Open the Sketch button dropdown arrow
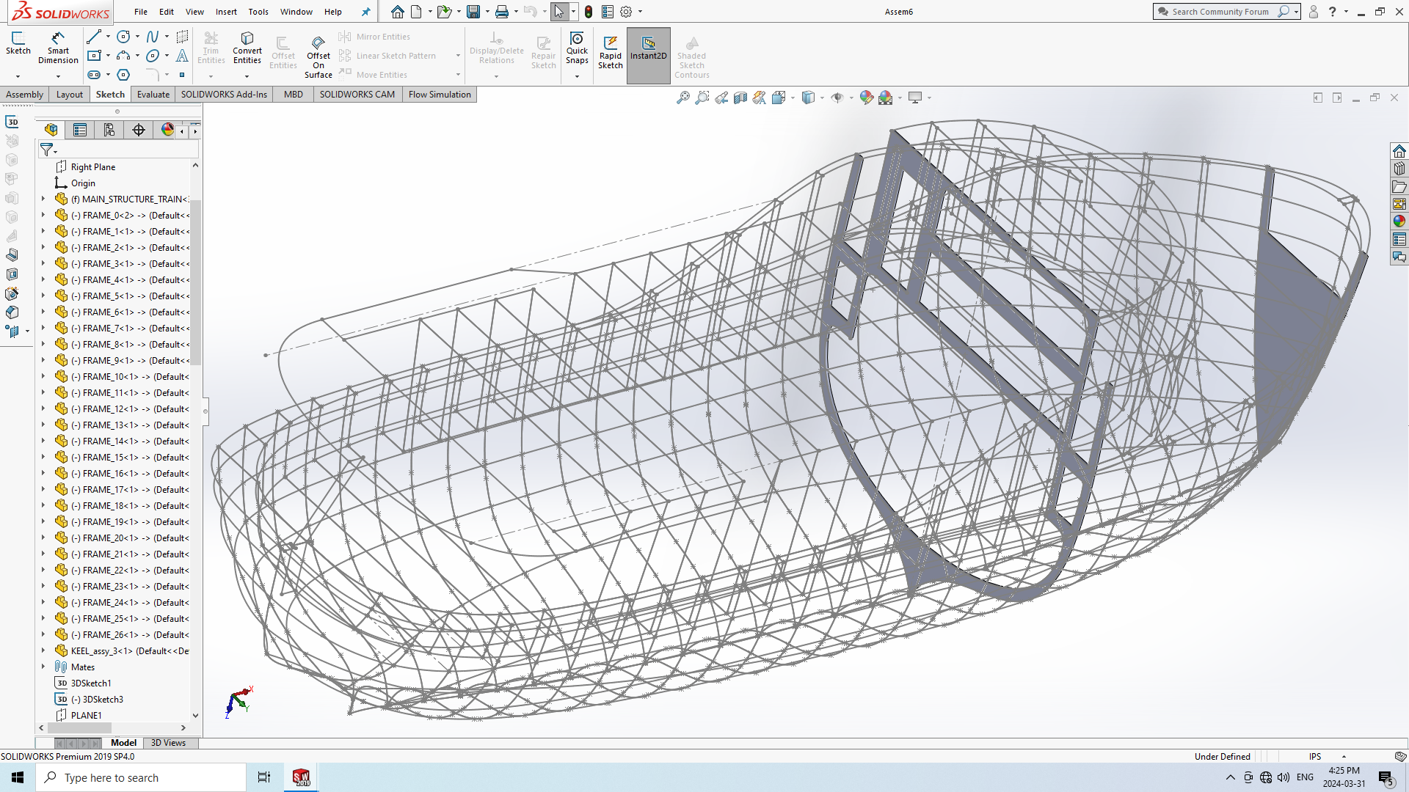 (18, 76)
